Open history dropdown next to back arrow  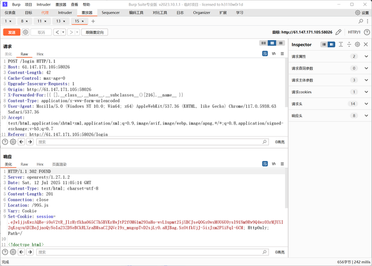pos(63,33)
